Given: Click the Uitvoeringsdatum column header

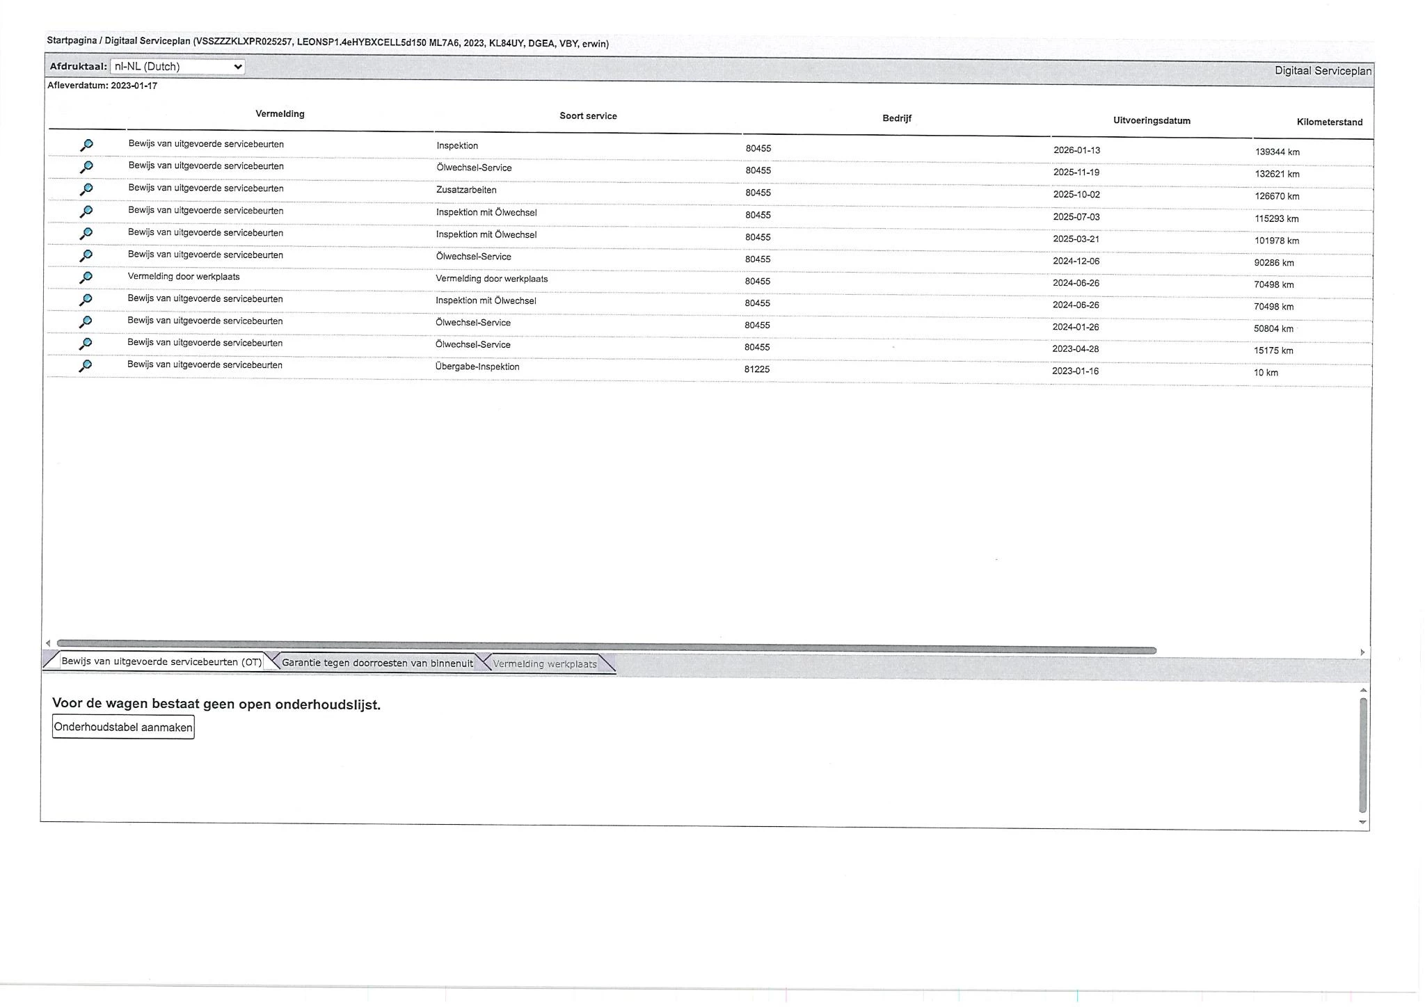Looking at the screenshot, I should [x=1152, y=120].
